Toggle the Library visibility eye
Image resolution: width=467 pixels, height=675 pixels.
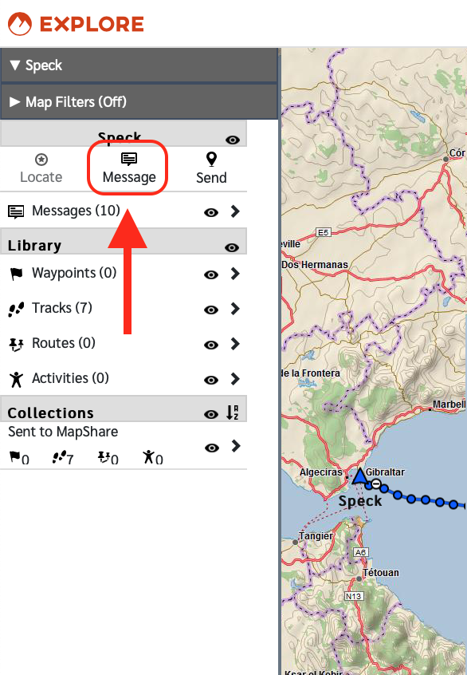(232, 247)
